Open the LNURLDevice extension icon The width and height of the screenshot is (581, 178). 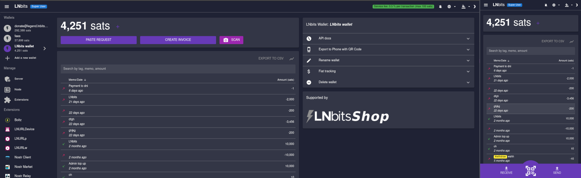[x=8, y=129]
